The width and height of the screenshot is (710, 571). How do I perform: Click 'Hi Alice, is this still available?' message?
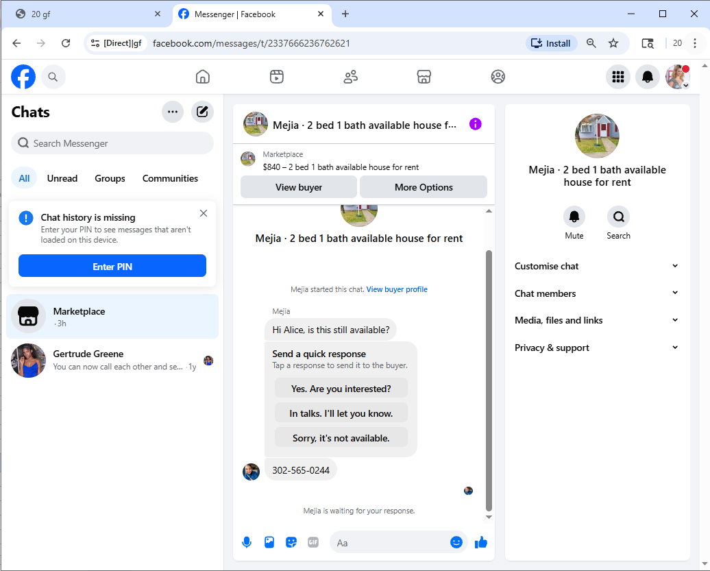330,330
